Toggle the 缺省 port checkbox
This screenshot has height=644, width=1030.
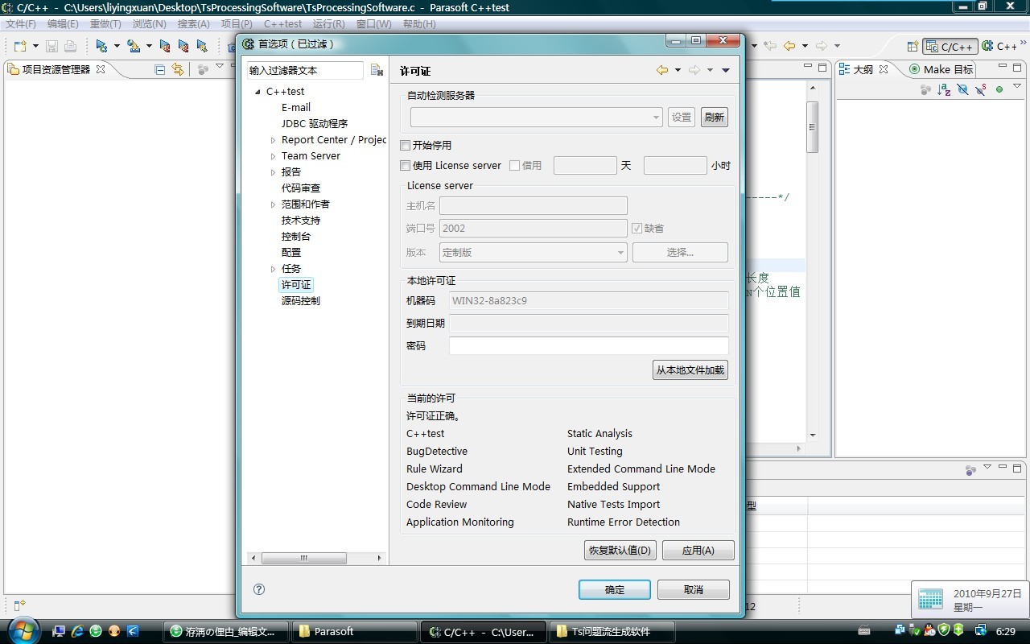637,229
